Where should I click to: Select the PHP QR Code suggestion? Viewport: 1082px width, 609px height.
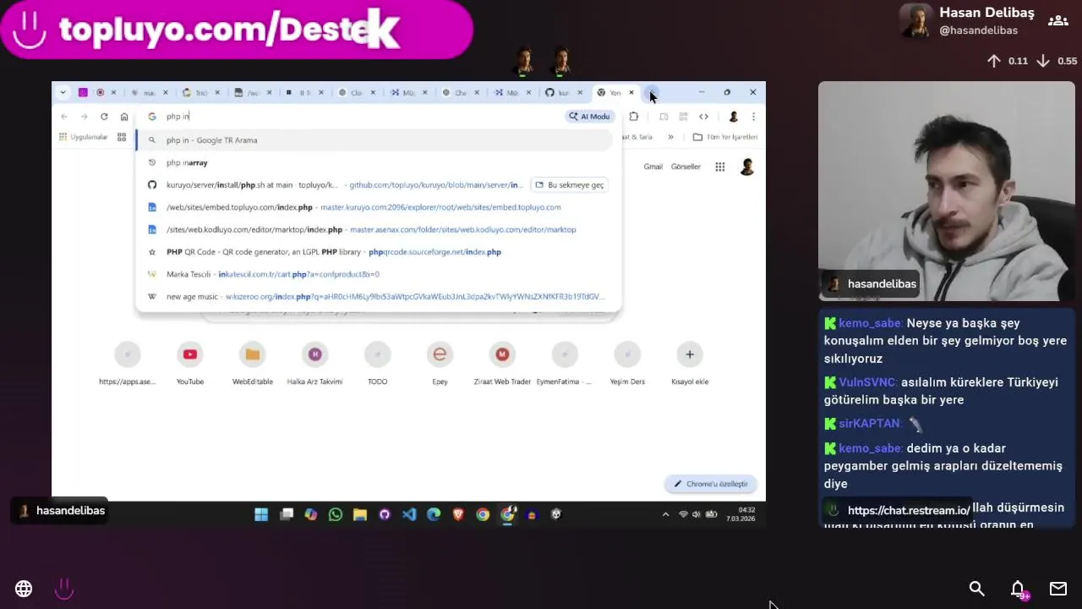pyautogui.click(x=374, y=252)
